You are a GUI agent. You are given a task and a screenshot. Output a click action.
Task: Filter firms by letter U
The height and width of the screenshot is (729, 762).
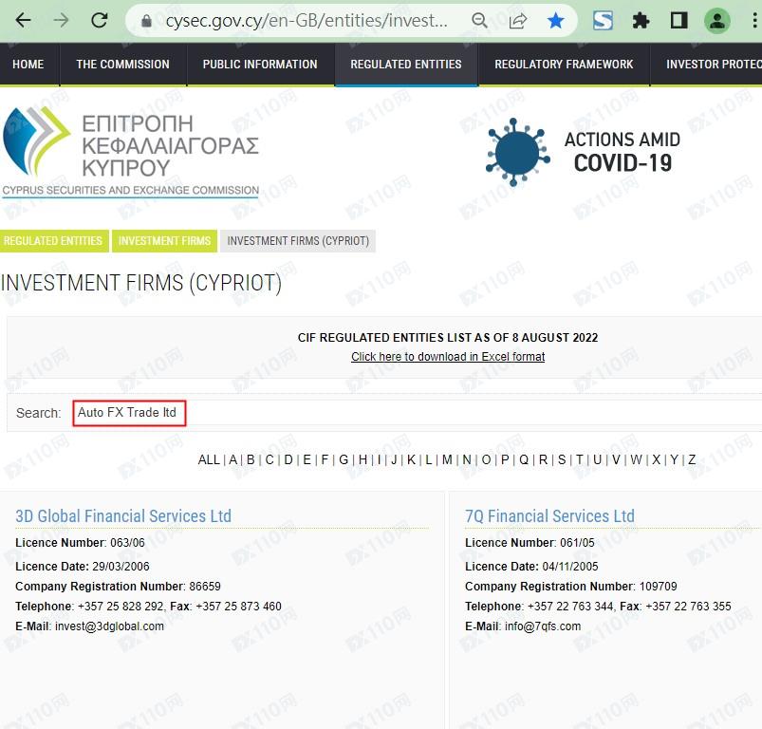pos(597,459)
